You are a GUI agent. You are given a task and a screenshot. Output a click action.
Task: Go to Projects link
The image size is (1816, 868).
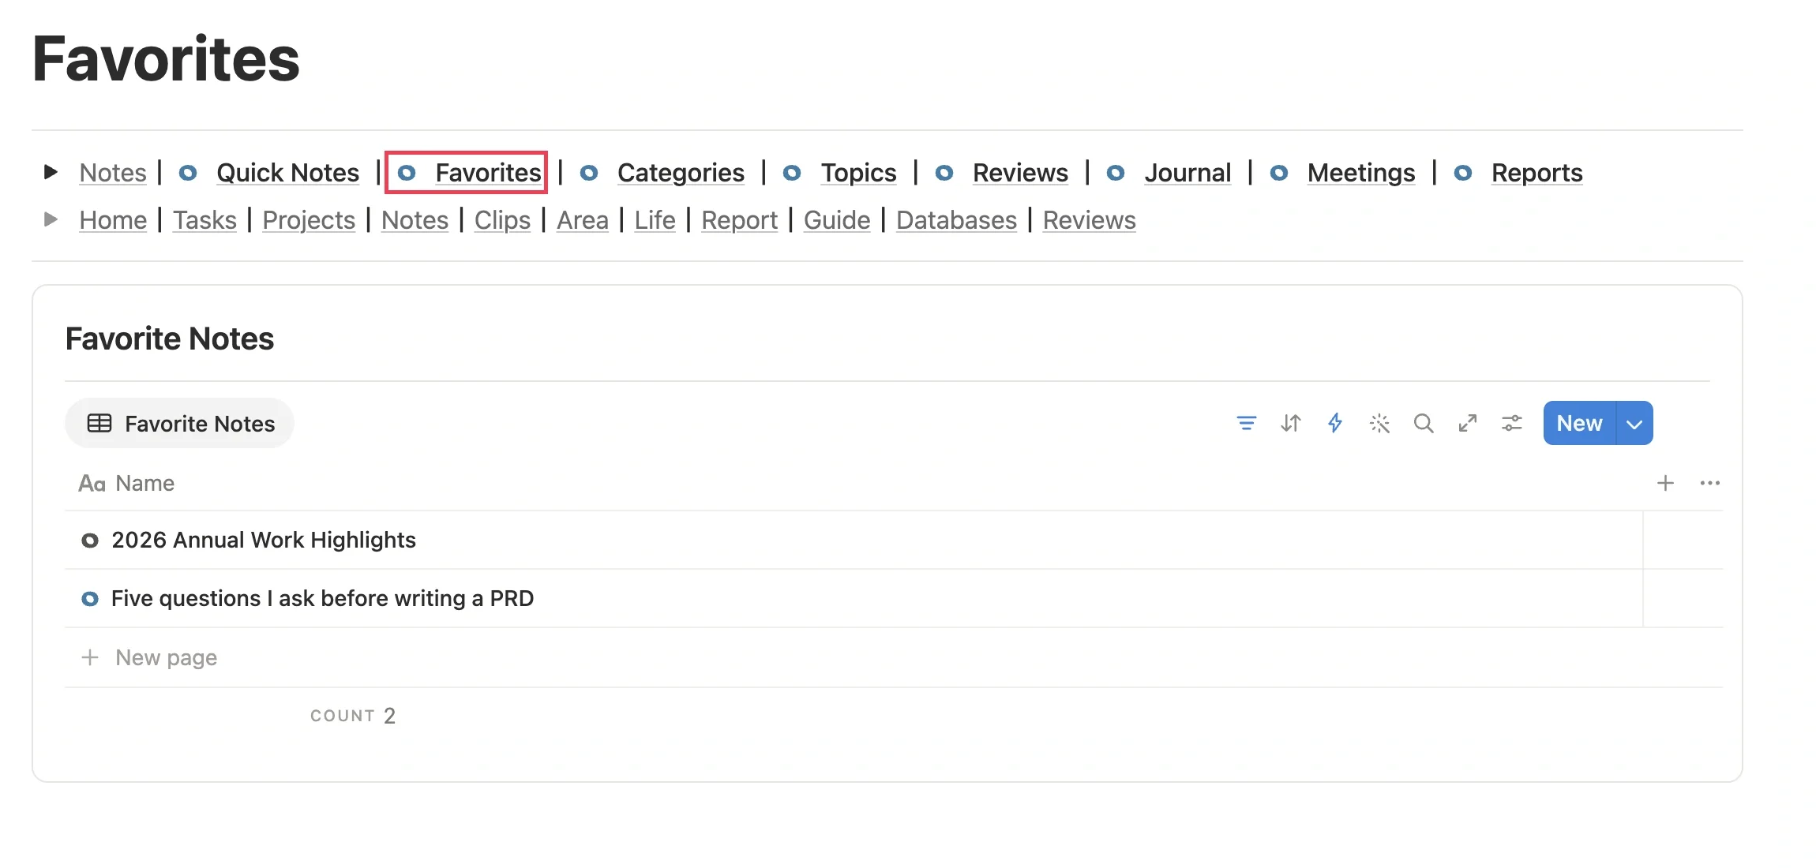309,220
